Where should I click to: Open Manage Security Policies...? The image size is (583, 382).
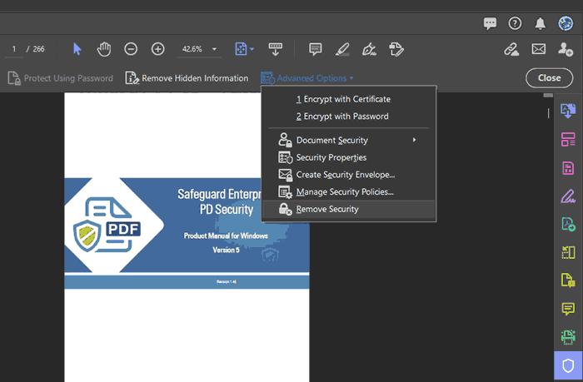[x=349, y=191]
